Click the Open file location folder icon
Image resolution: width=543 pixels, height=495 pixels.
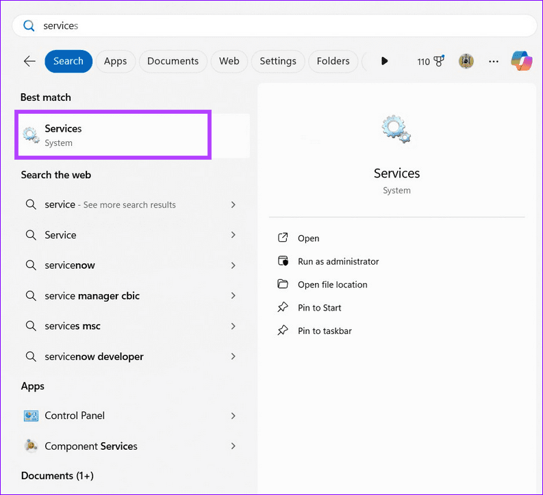pos(283,284)
